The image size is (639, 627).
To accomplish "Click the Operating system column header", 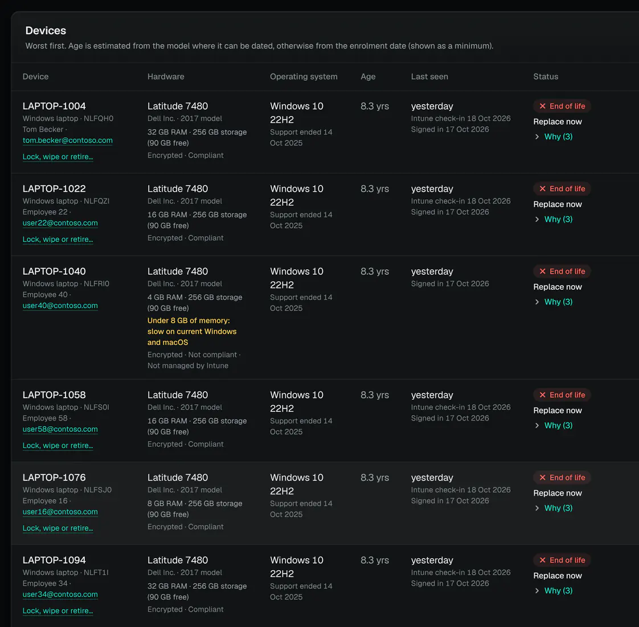I will point(304,77).
